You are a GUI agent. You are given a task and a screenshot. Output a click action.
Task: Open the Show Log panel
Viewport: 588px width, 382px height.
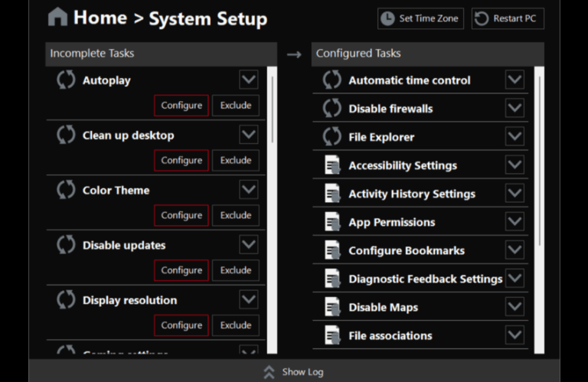[x=294, y=372]
